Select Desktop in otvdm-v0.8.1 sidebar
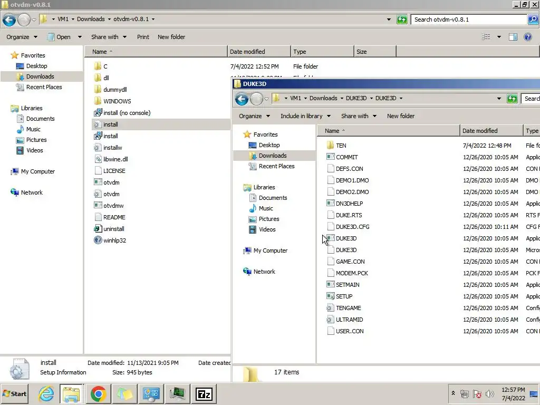540x405 pixels. coord(32,66)
